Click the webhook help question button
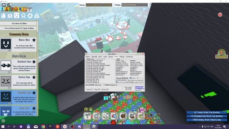The width and height of the screenshot is (229, 129). (x=137, y=78)
